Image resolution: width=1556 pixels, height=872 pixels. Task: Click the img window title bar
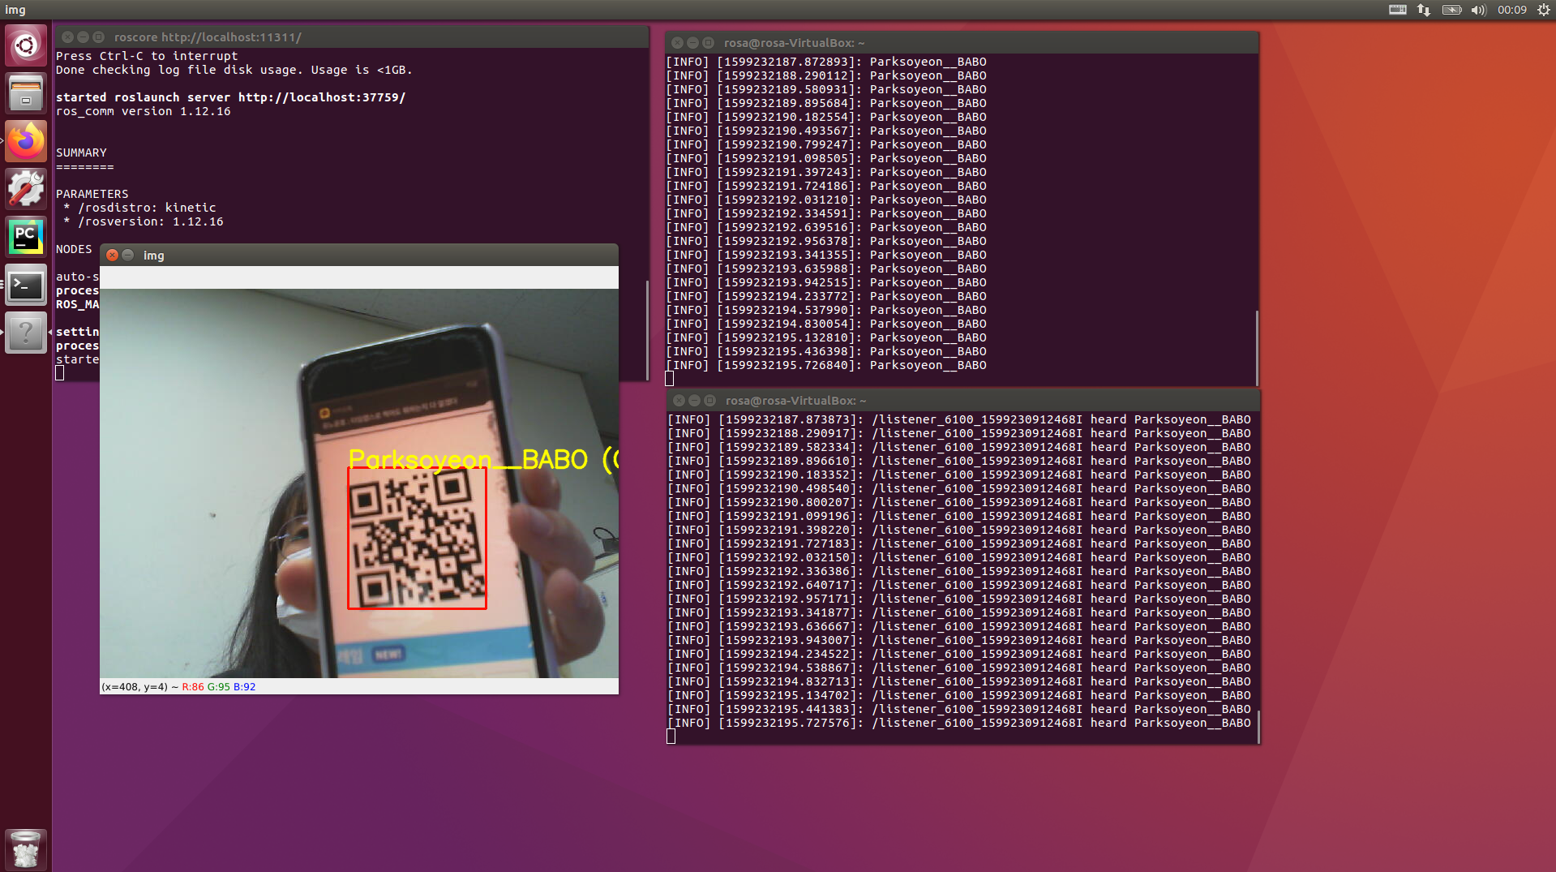(359, 255)
